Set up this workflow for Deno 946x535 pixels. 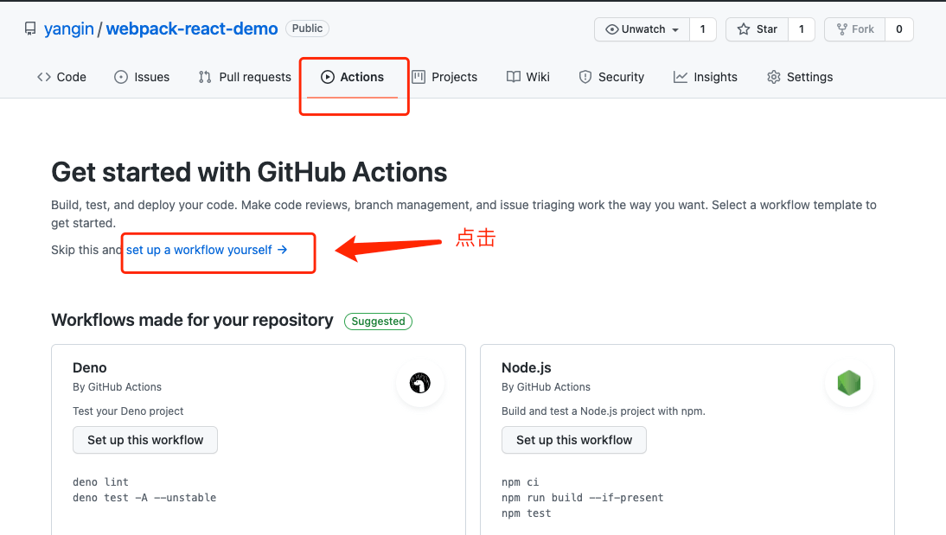pyautogui.click(x=145, y=440)
